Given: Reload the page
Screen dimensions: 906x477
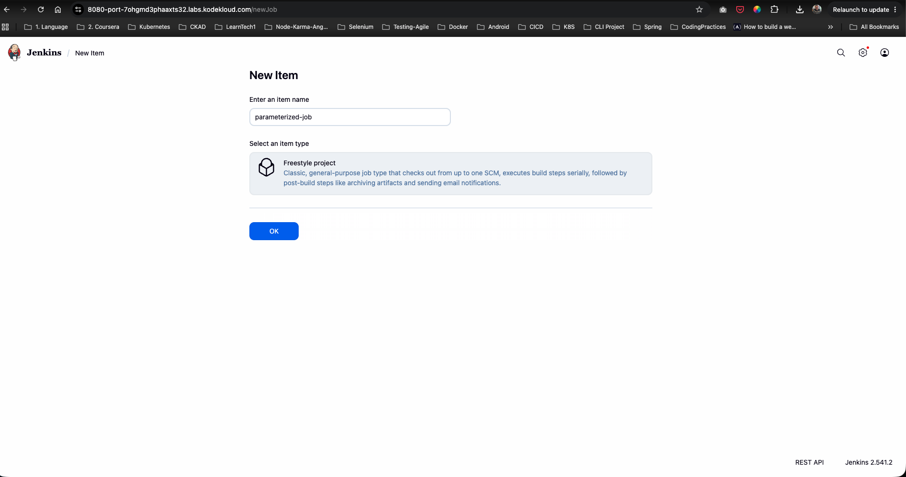Looking at the screenshot, I should [41, 9].
